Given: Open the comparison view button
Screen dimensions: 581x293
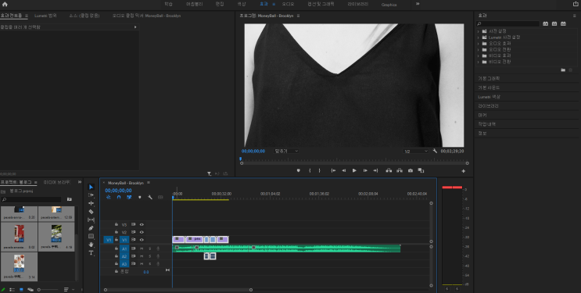Looking at the screenshot, I should pos(421,171).
